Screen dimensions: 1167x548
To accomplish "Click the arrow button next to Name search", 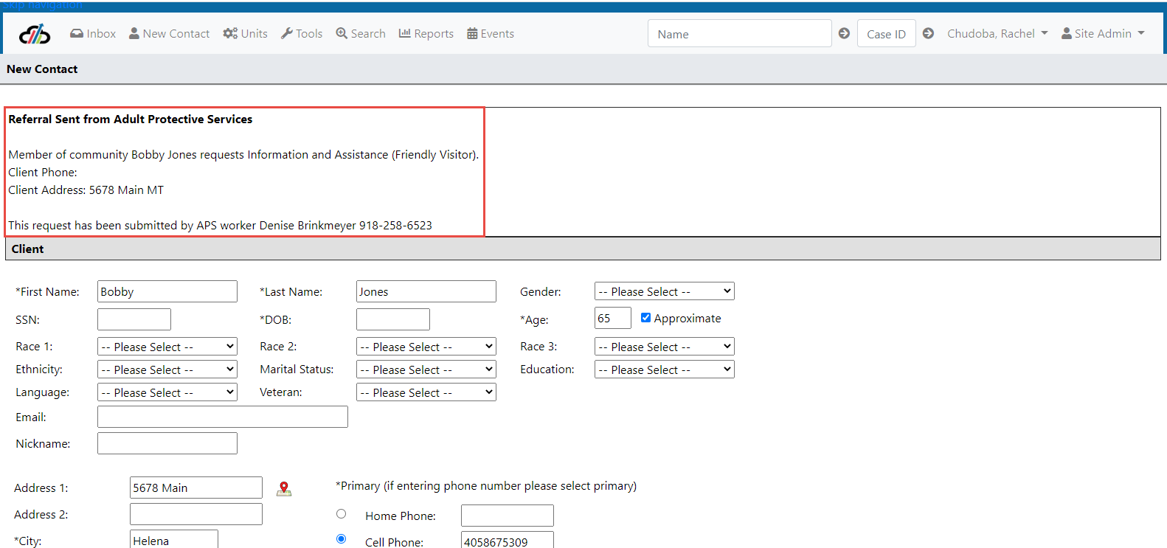I will [x=844, y=34].
